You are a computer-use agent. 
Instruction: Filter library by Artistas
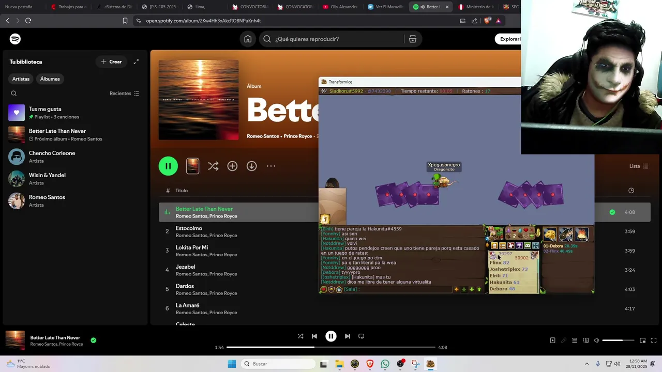coord(21,79)
